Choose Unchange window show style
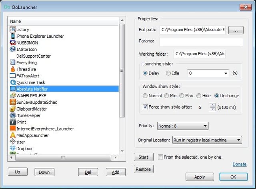 coord(216,96)
